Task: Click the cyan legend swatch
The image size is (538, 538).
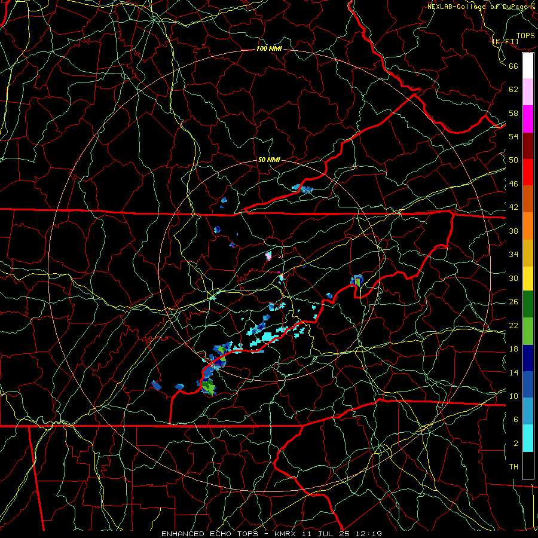Action: point(528,438)
